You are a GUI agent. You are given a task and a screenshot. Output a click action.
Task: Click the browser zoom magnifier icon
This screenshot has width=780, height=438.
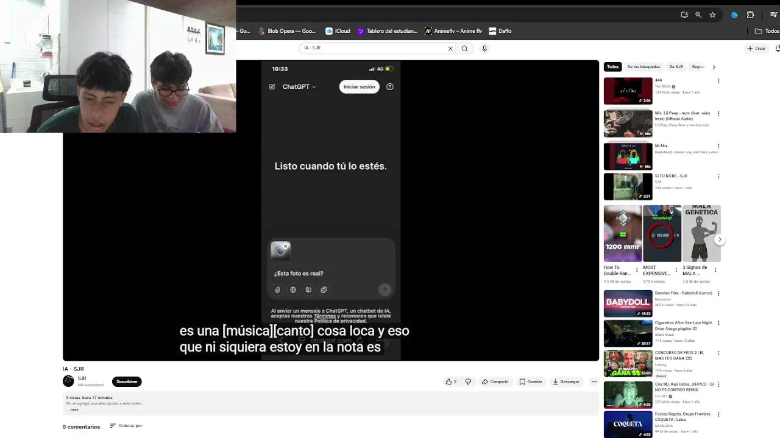698,15
